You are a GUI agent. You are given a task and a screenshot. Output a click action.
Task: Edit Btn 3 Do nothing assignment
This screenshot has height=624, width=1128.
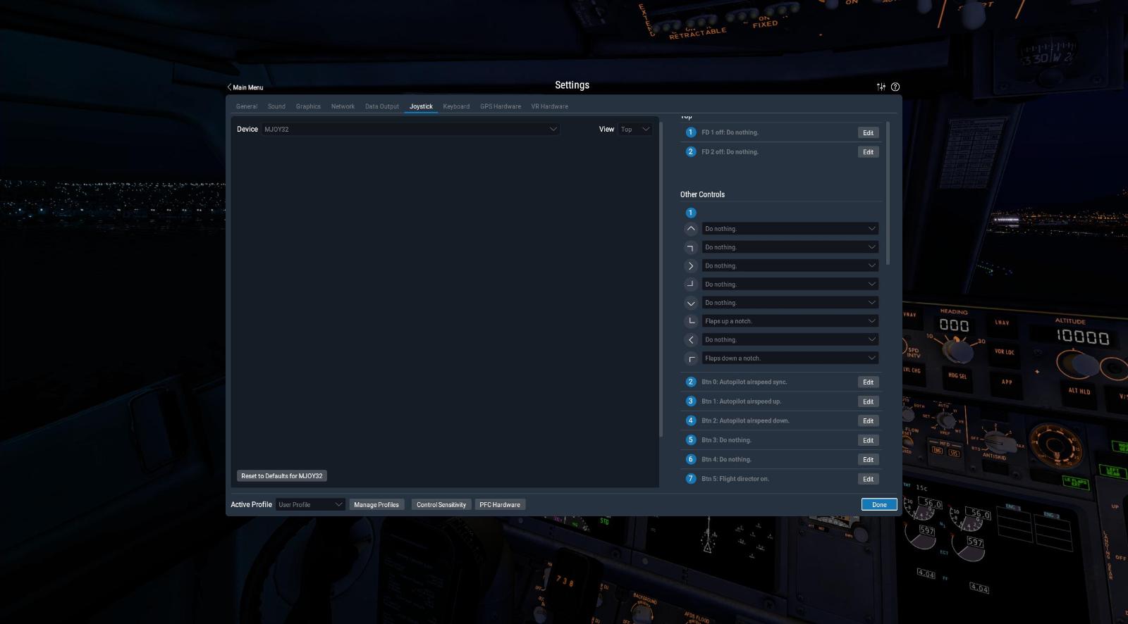[868, 440]
